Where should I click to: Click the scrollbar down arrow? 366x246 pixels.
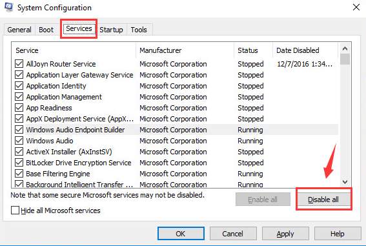coord(345,181)
